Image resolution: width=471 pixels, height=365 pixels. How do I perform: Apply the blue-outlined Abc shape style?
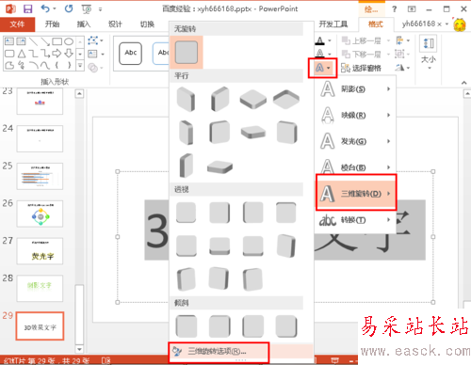click(161, 54)
